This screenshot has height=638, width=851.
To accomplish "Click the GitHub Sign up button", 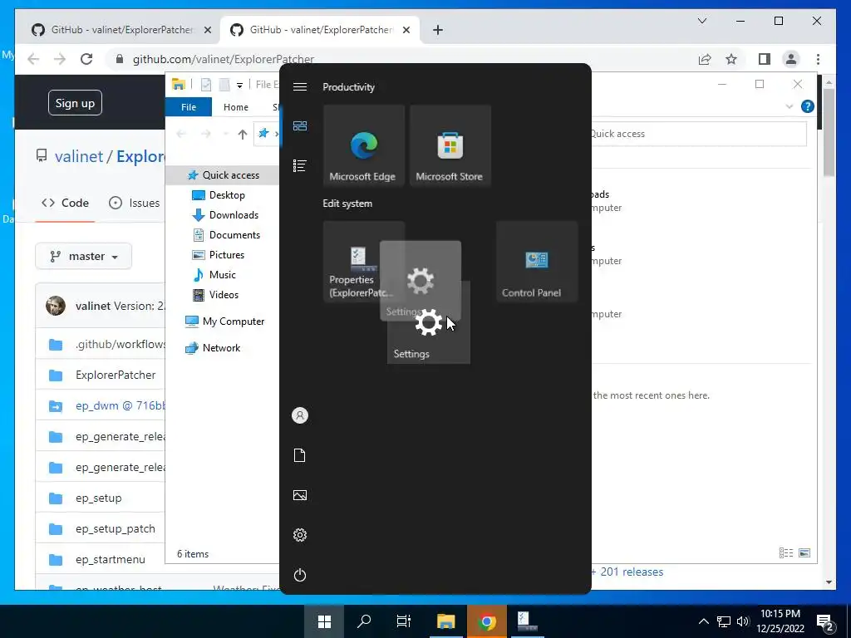I will pyautogui.click(x=75, y=103).
